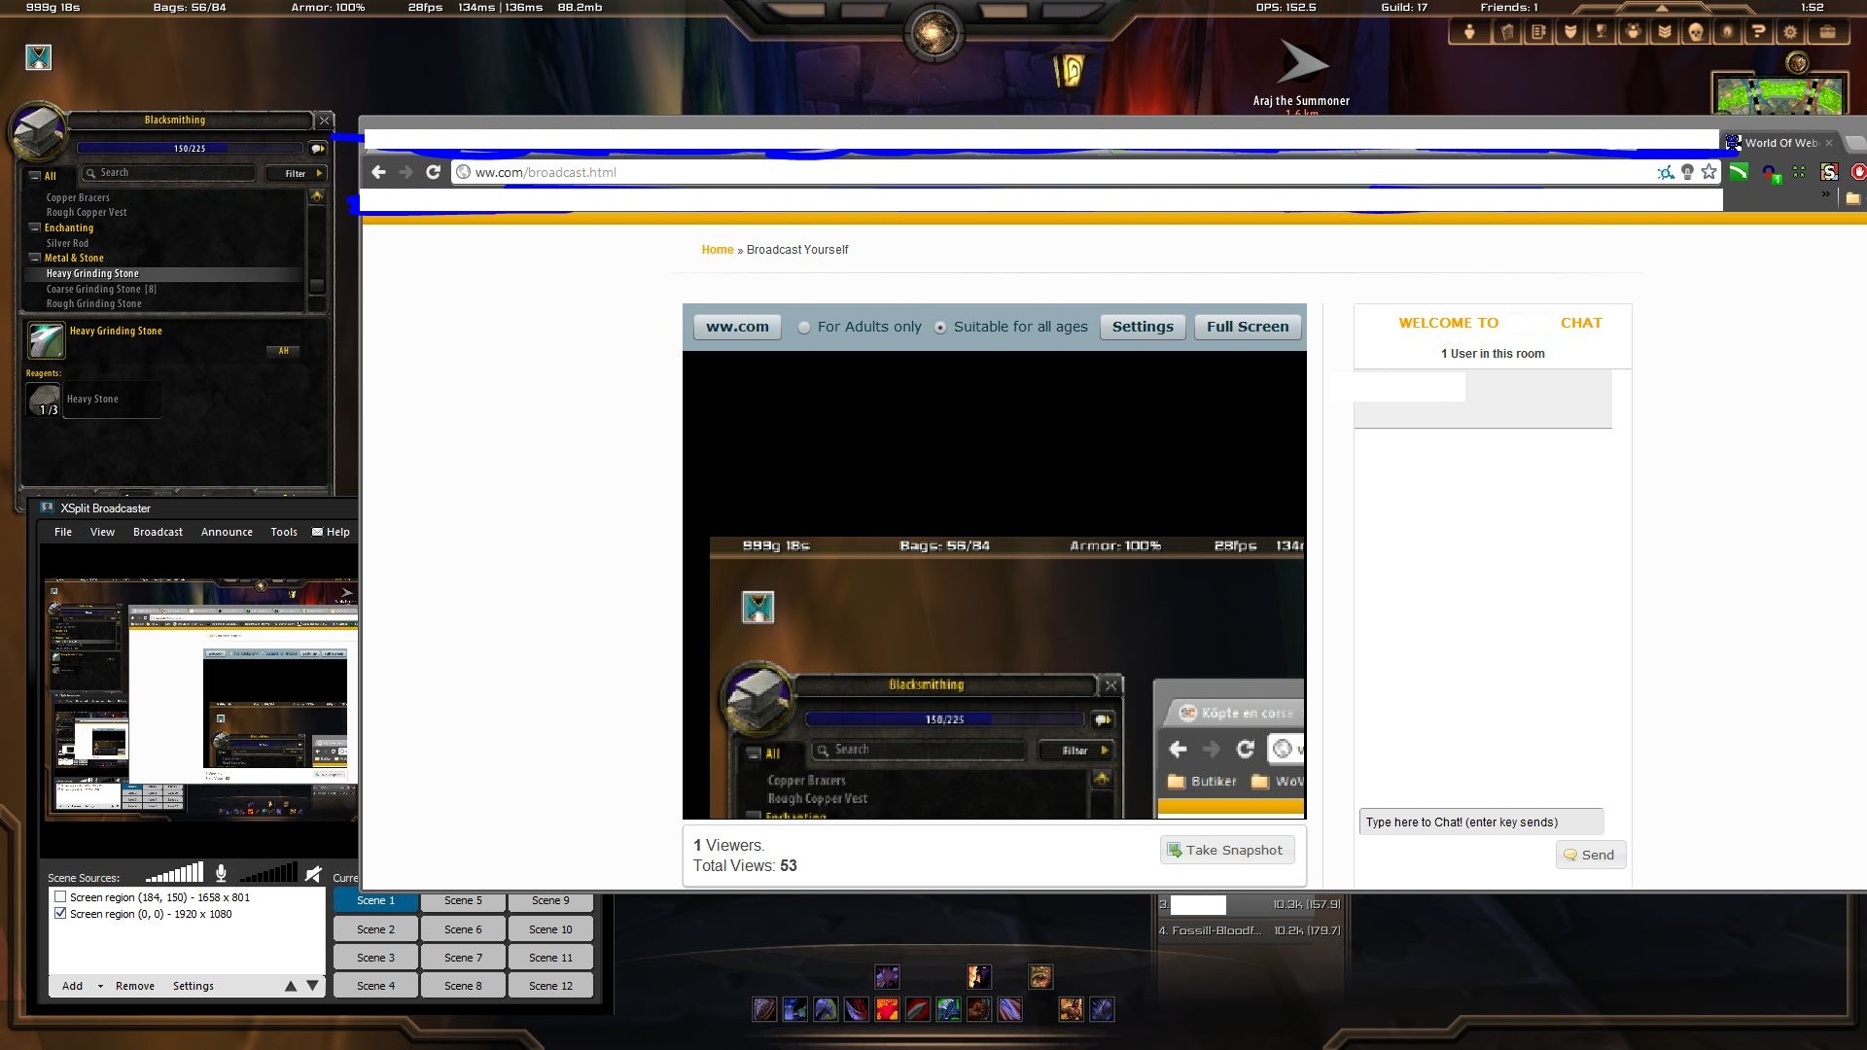The image size is (1867, 1050).
Task: Open XSplit Broadcast menu
Action: (x=158, y=532)
